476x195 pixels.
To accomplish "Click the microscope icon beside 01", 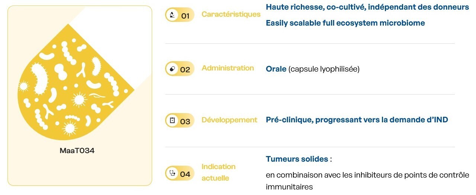I will [172, 15].
